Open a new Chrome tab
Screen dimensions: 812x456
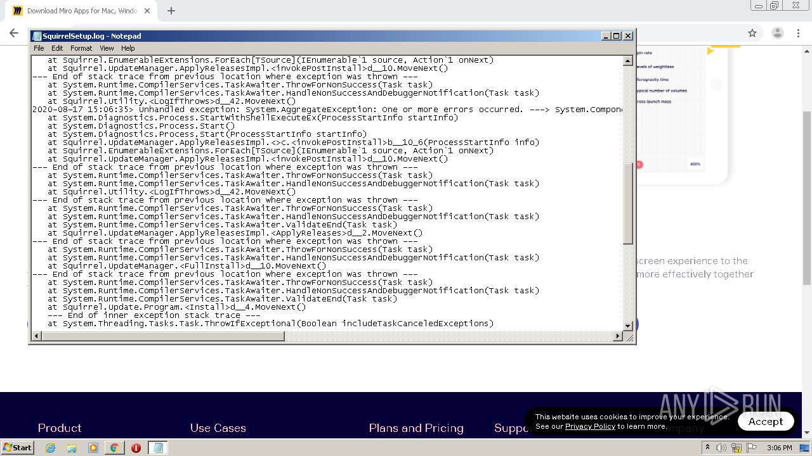tap(171, 11)
